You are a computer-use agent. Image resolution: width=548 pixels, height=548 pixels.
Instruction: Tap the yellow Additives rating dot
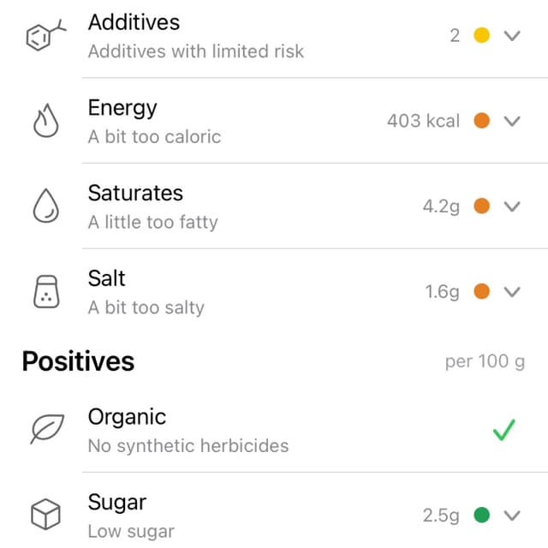tap(481, 35)
